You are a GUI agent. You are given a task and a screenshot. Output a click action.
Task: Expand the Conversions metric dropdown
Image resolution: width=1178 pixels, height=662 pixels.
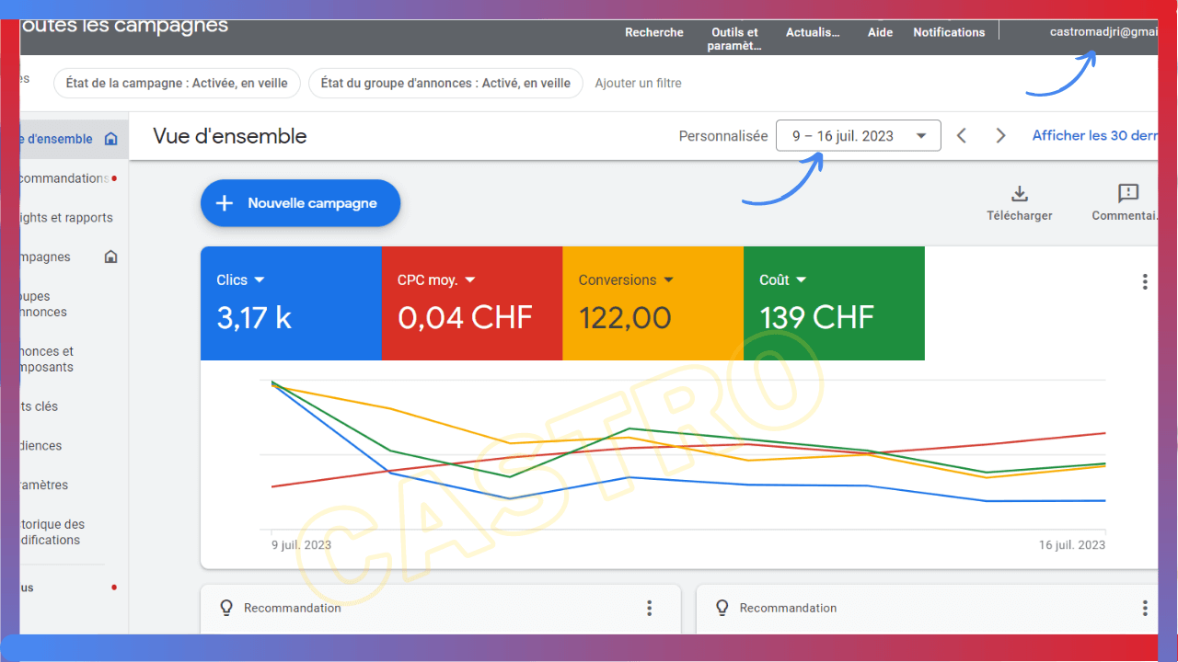(x=669, y=280)
